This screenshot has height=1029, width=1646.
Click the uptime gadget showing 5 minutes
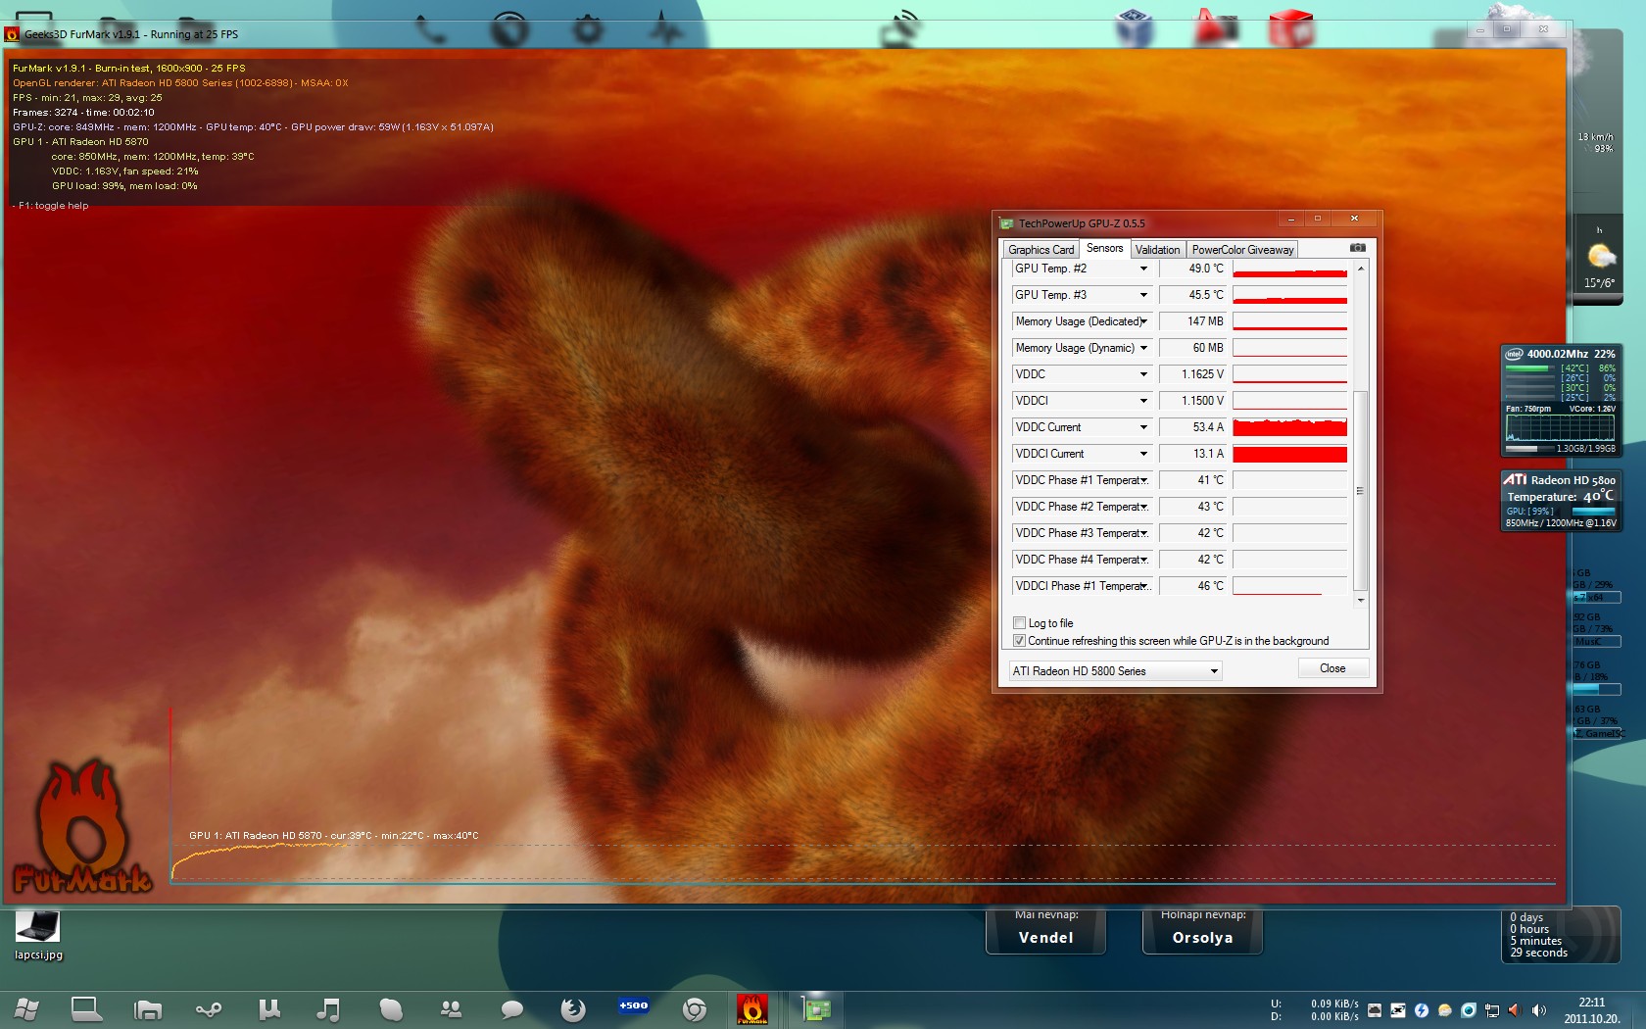pyautogui.click(x=1561, y=935)
